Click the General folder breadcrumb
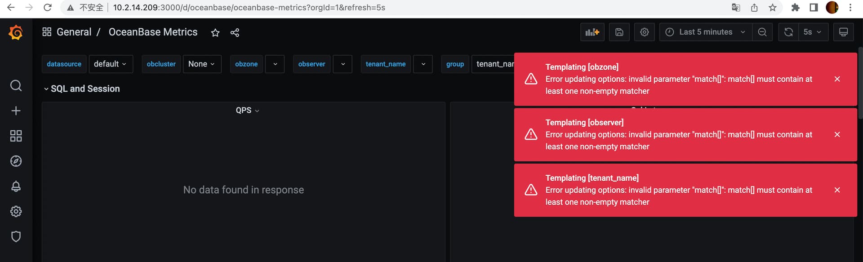 click(x=74, y=32)
